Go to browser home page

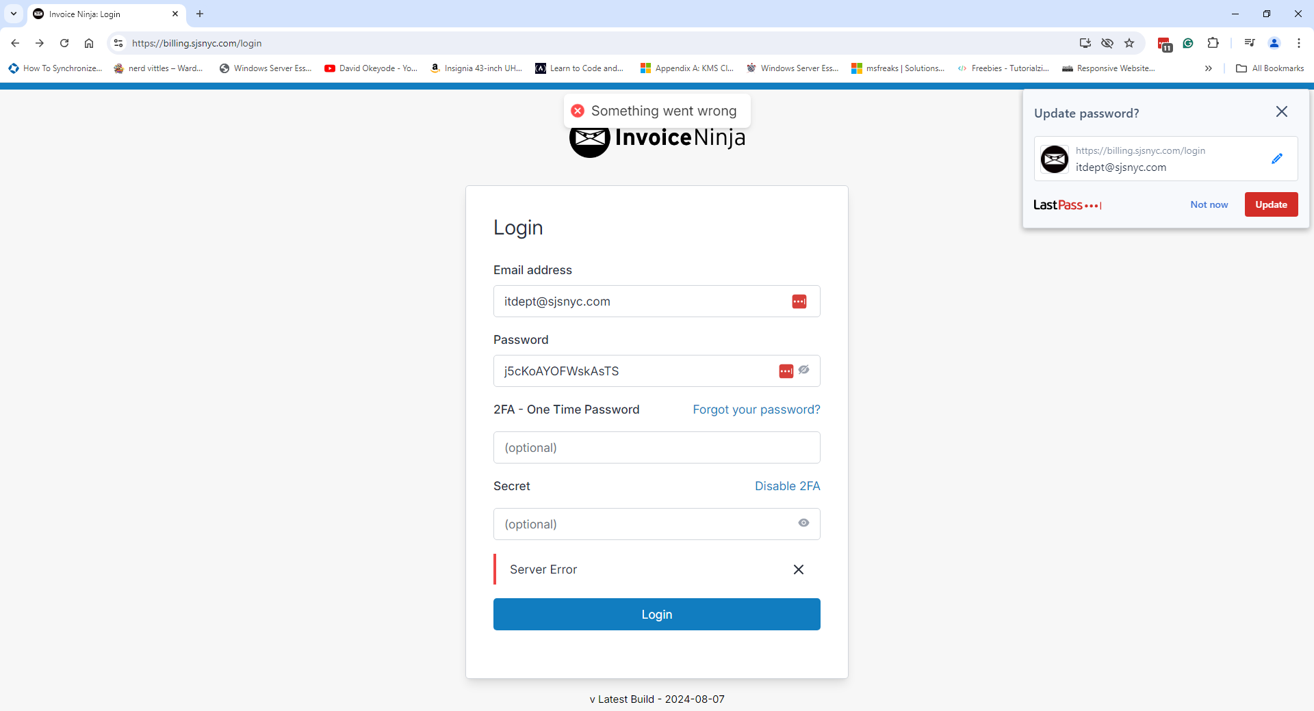[89, 43]
